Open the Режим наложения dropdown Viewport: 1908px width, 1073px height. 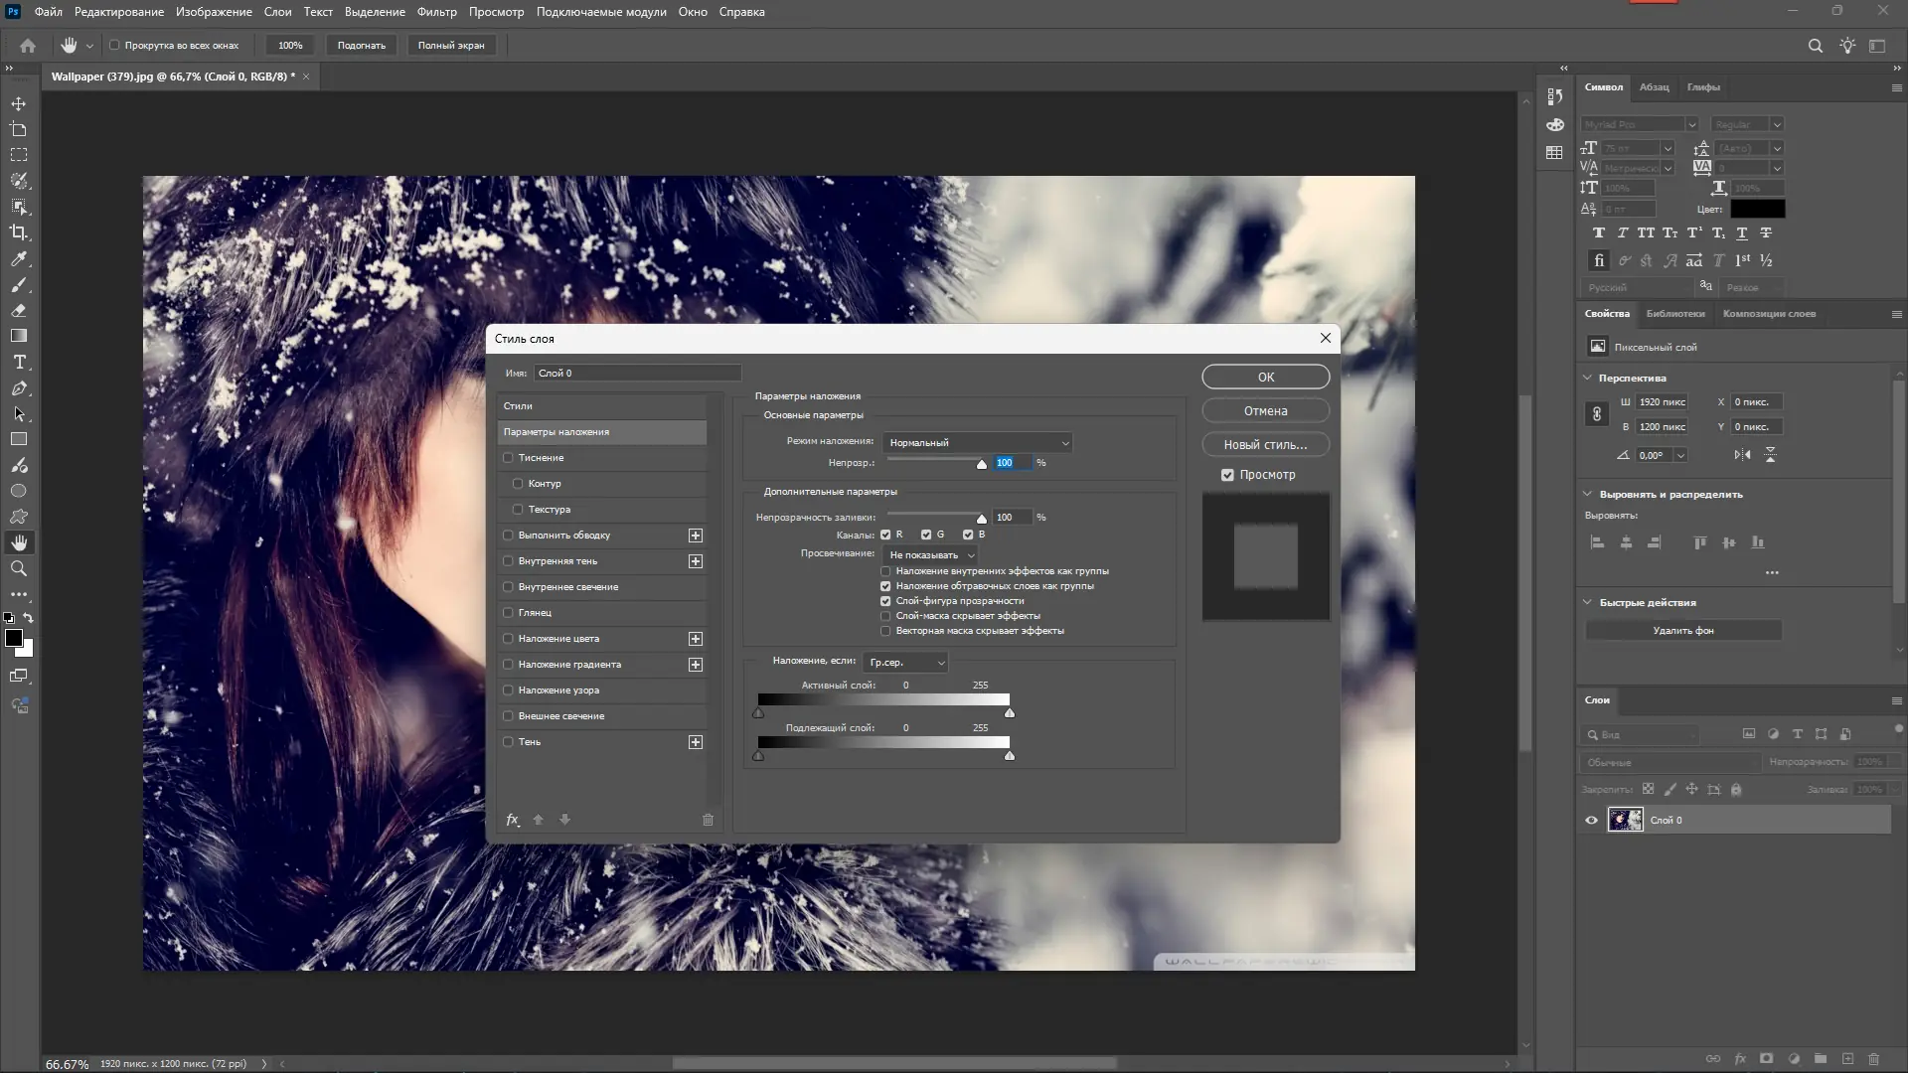978,443
